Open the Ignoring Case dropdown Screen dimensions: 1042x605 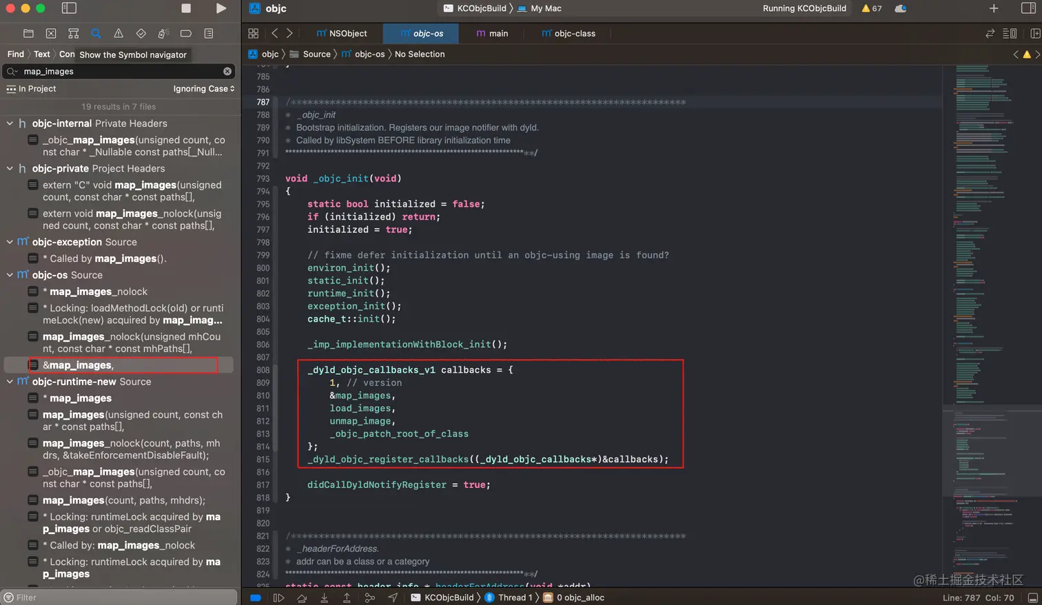point(204,89)
